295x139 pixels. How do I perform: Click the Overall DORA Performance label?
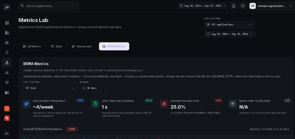pos(43,129)
